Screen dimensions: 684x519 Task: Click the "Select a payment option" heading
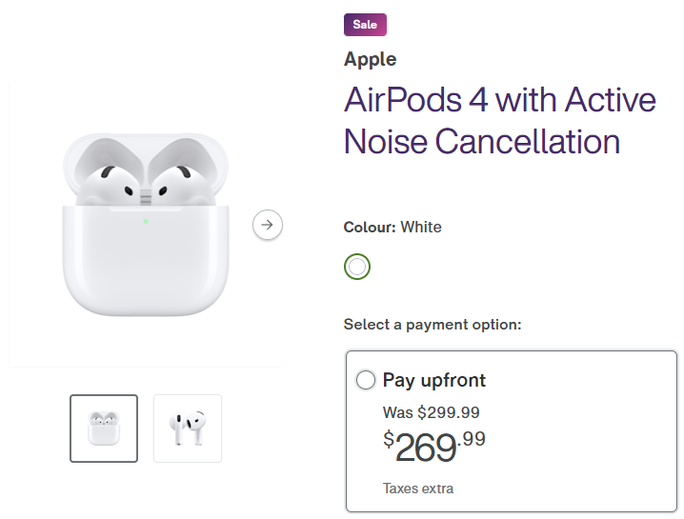coord(433,325)
